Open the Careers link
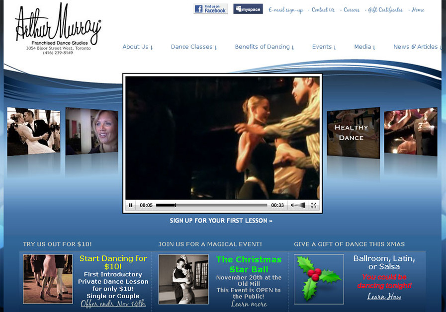This screenshot has height=312, width=446. [352, 9]
